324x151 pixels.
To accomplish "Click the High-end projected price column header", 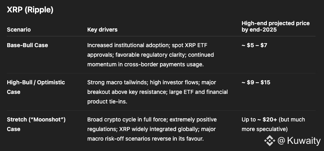I will (x=276, y=26).
